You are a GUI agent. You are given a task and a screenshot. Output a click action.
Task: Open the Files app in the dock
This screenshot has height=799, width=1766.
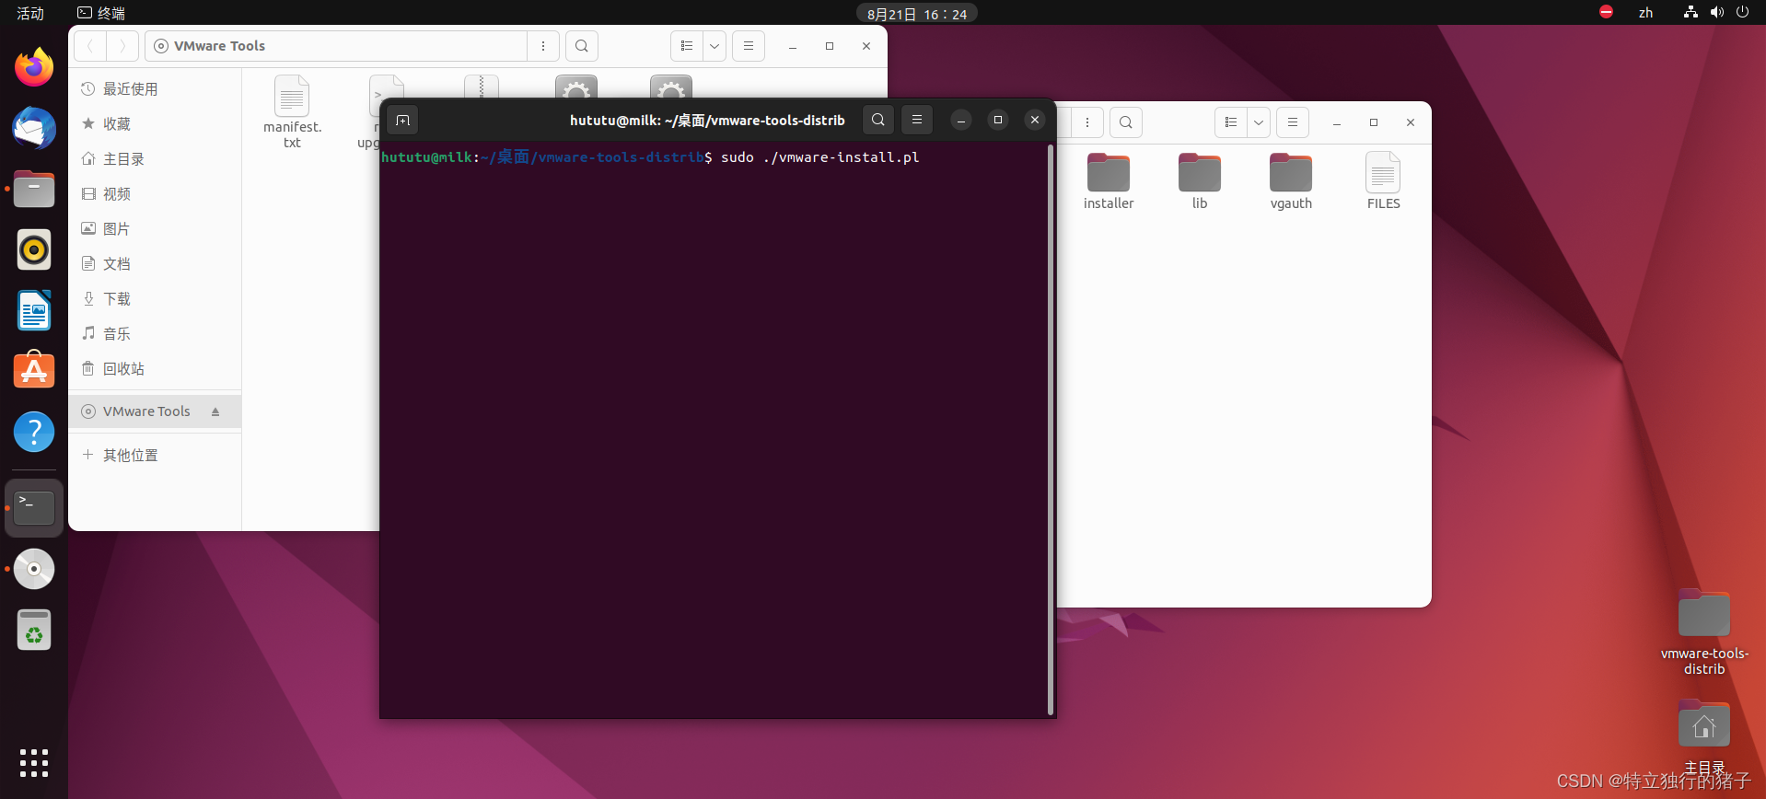point(34,189)
